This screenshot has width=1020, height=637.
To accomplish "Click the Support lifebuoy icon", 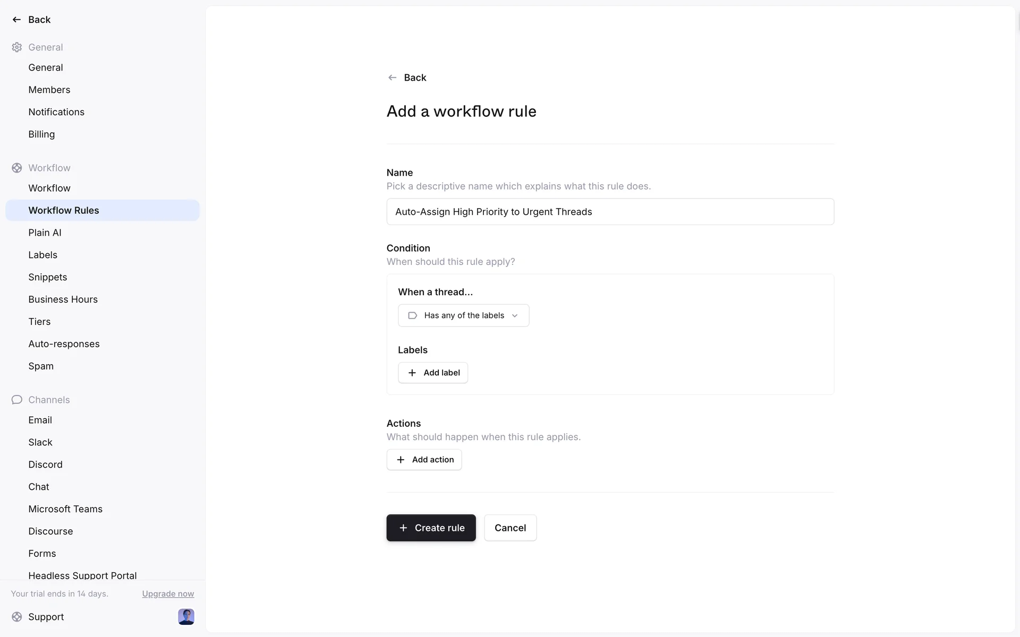I will tap(17, 617).
